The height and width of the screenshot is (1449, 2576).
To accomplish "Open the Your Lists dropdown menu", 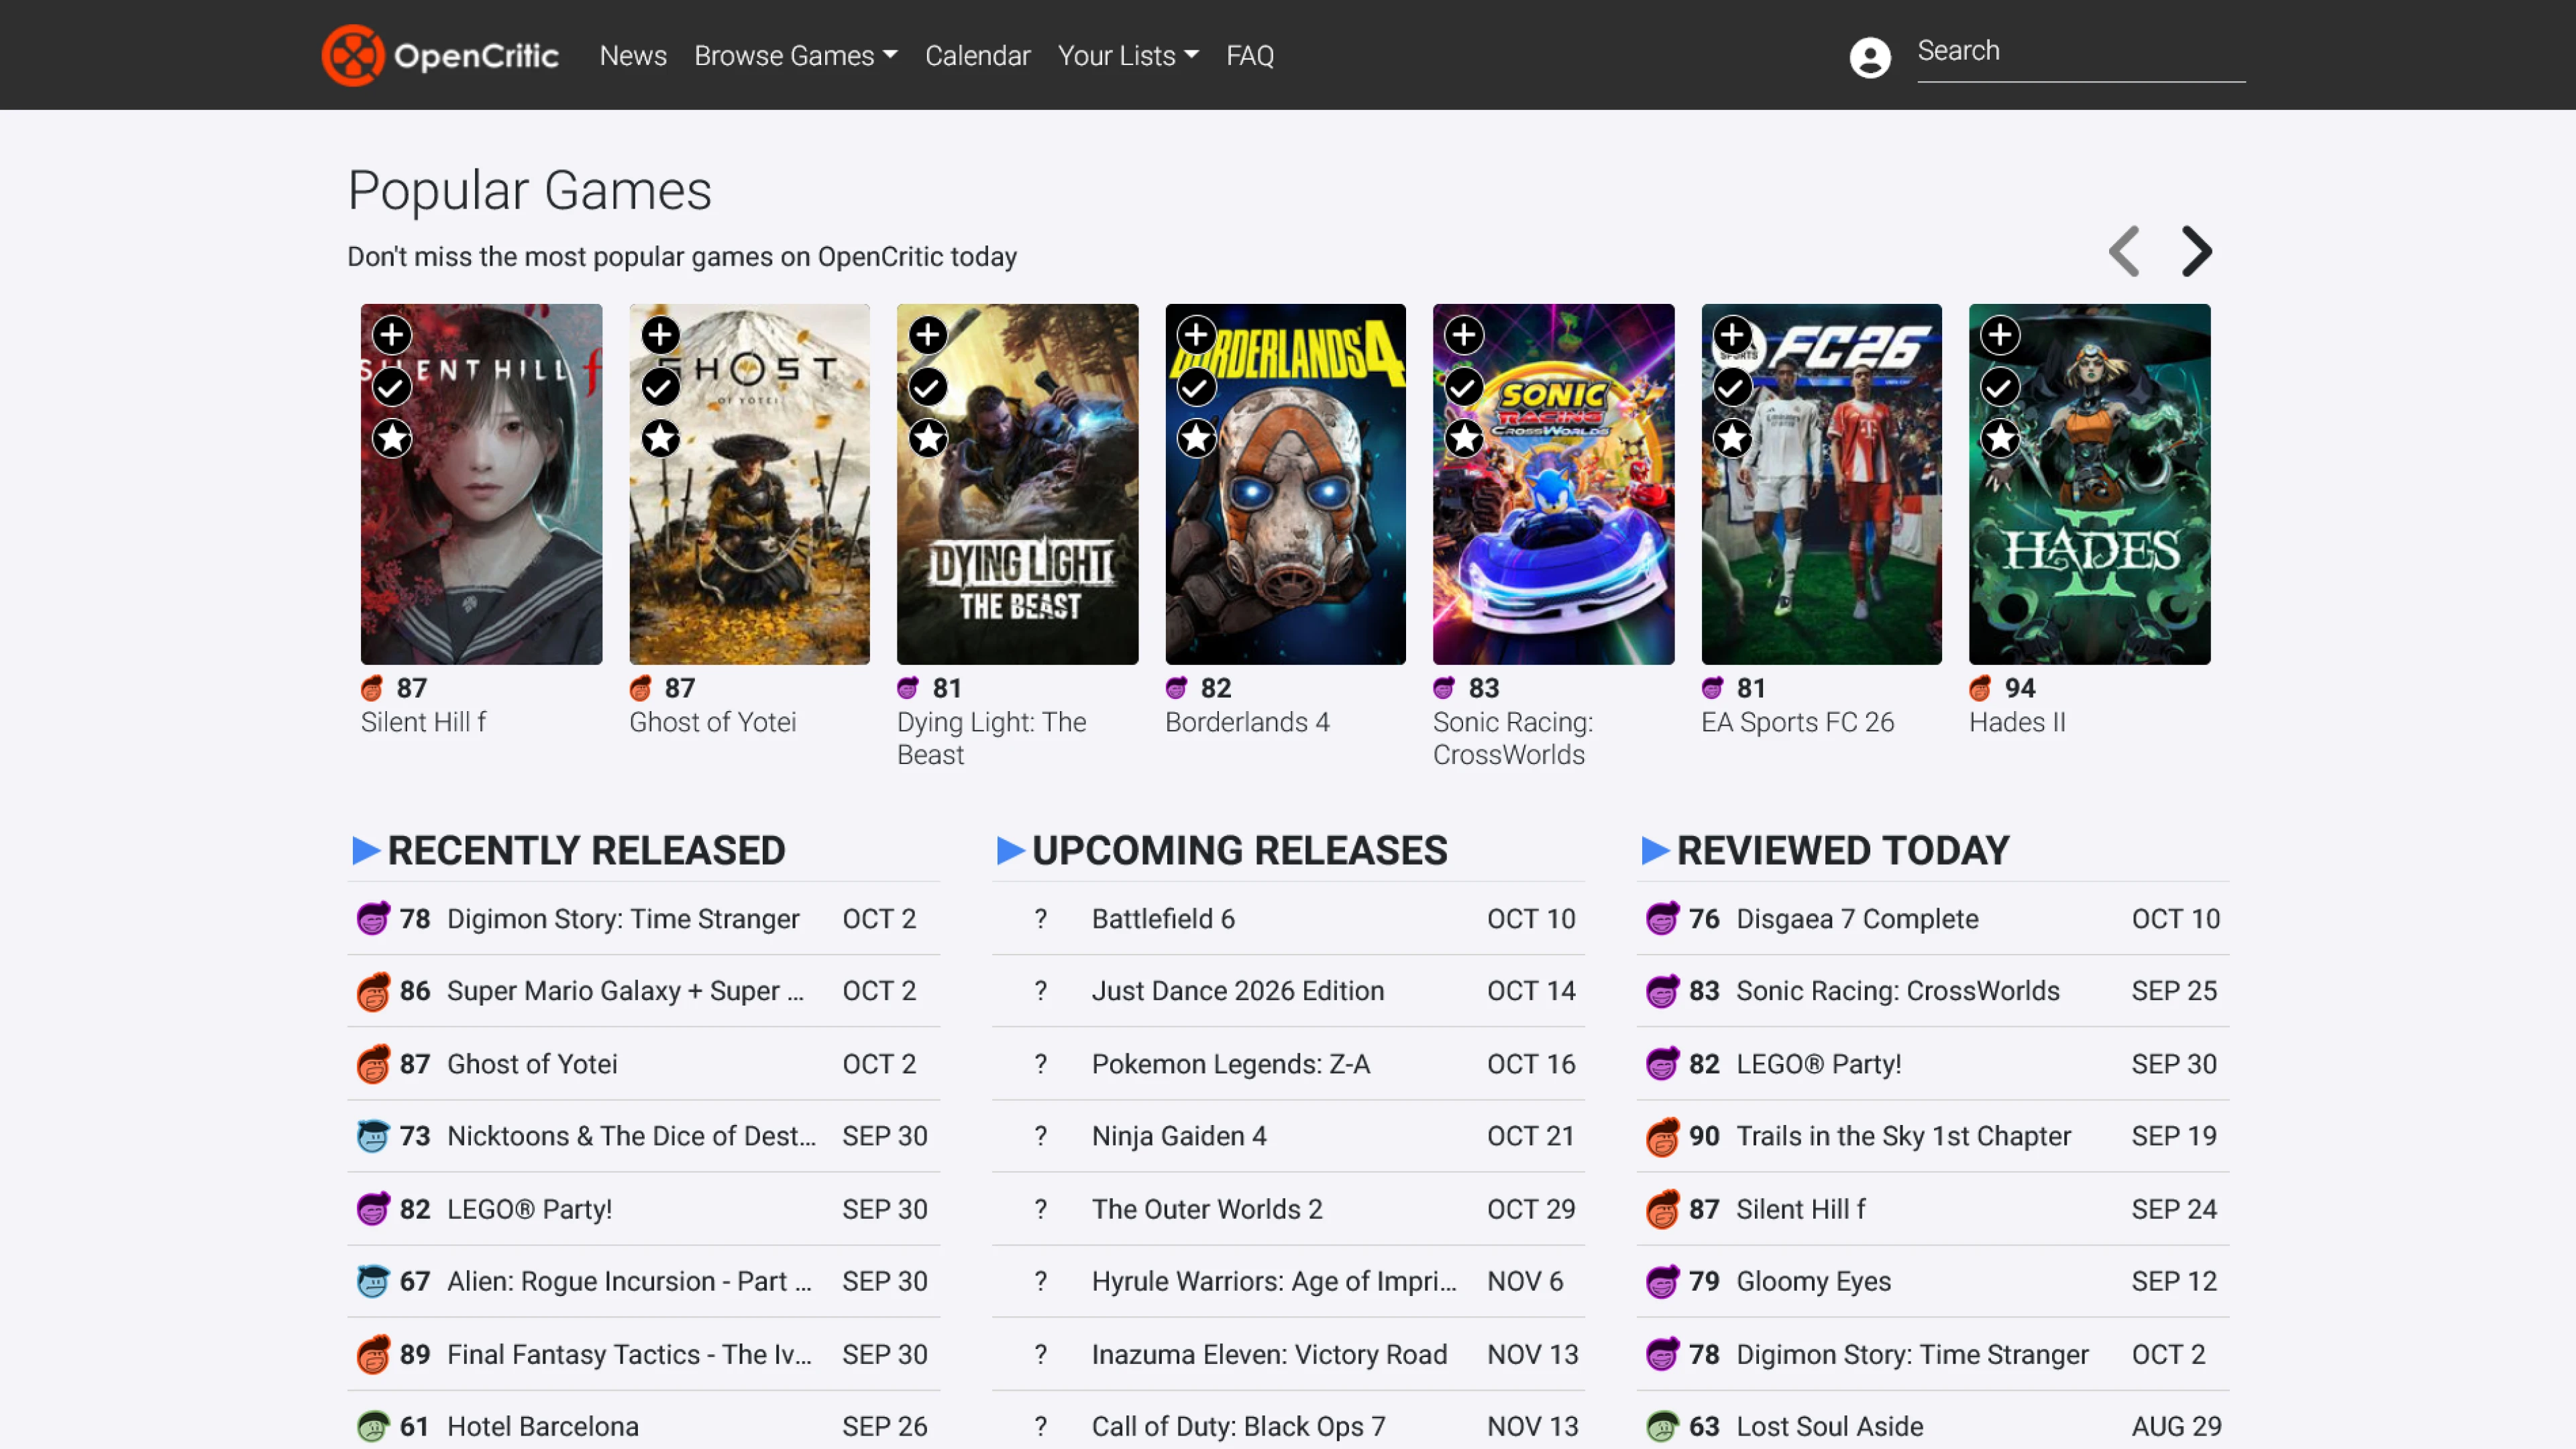I will pyautogui.click(x=1127, y=56).
